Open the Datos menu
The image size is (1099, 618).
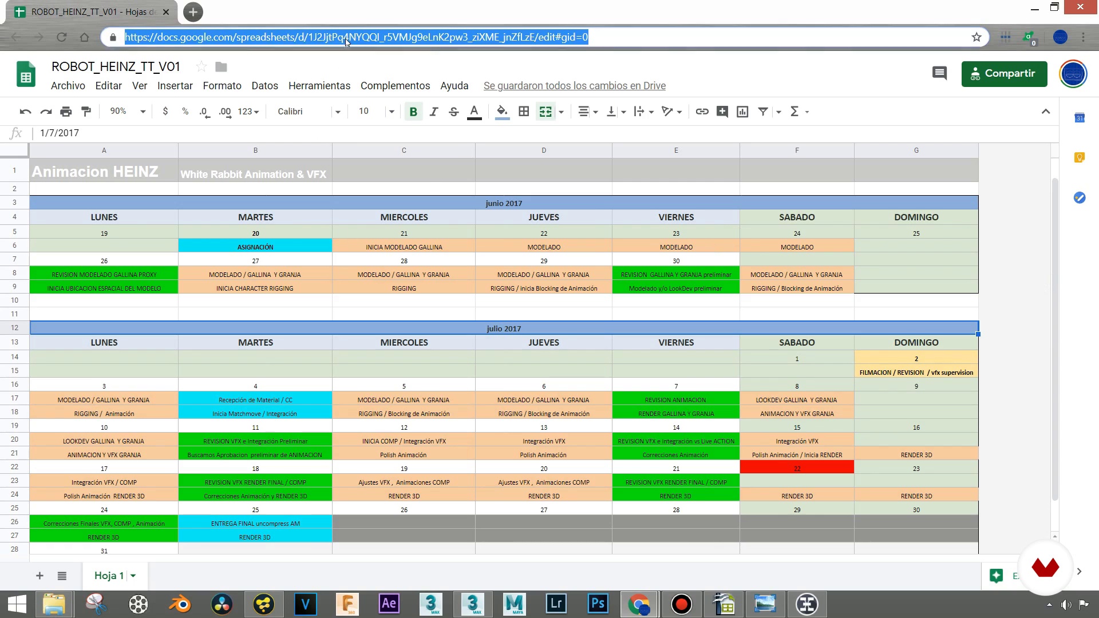click(264, 86)
